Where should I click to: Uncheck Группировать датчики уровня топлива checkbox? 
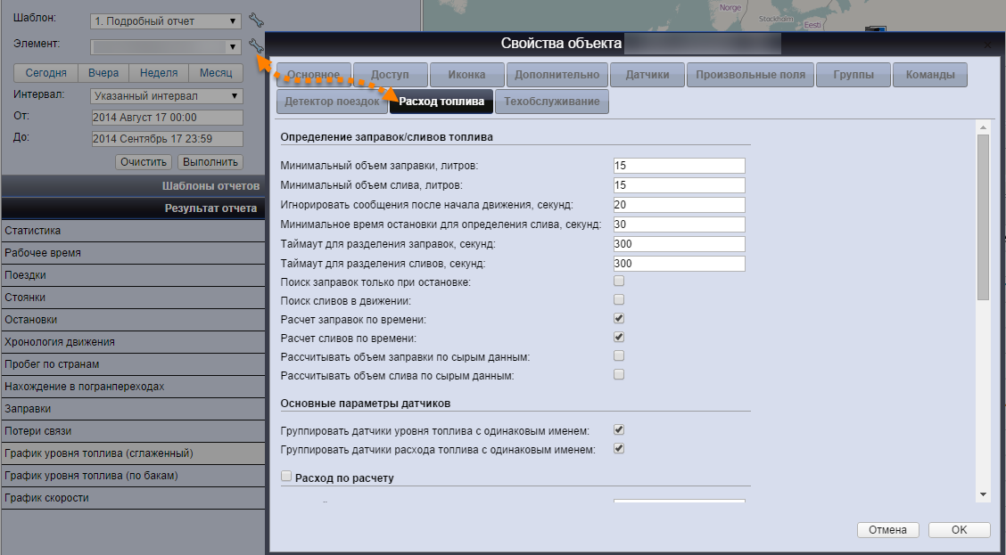619,429
